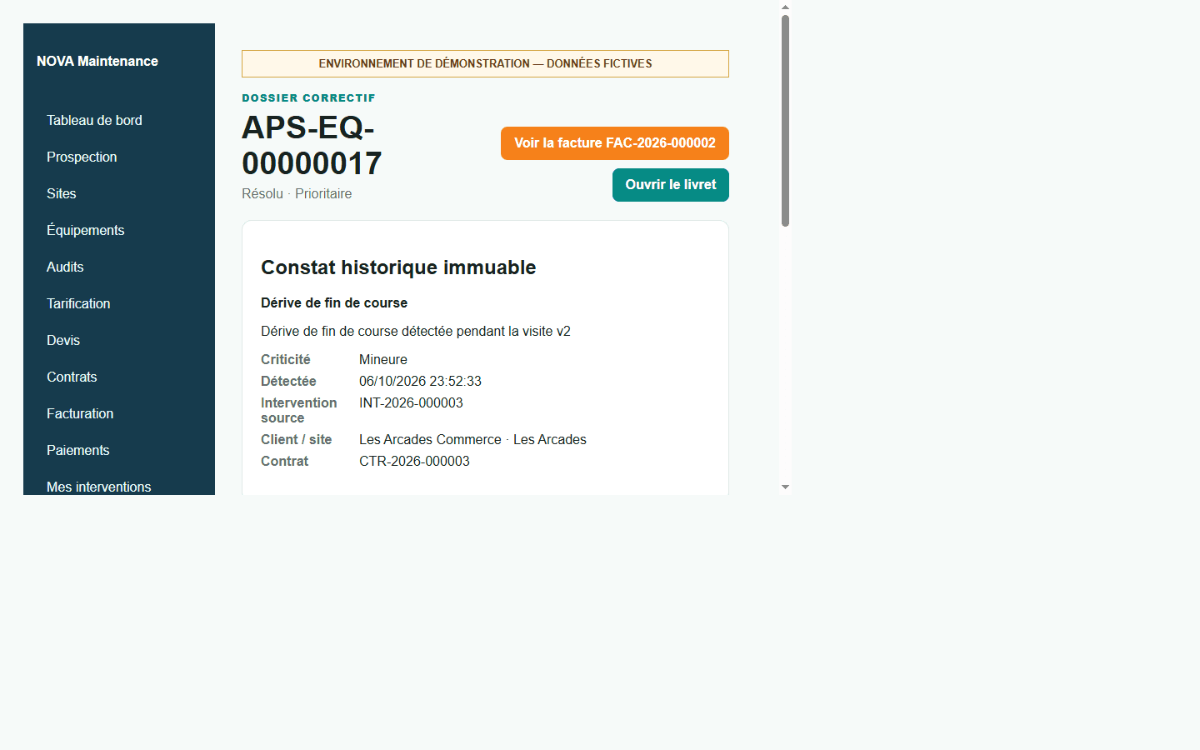Click the vertical scrollbar thumb

785,121
